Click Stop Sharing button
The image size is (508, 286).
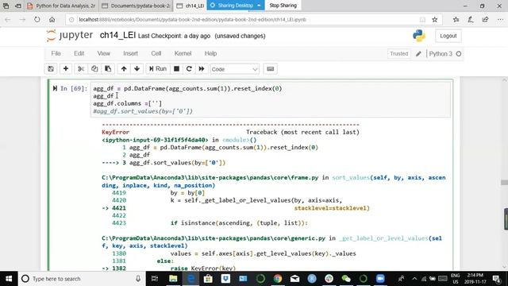(283, 6)
